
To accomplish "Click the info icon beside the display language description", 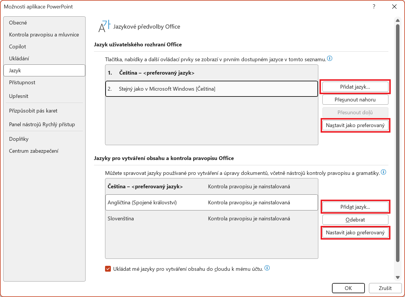I will tap(330, 58).
